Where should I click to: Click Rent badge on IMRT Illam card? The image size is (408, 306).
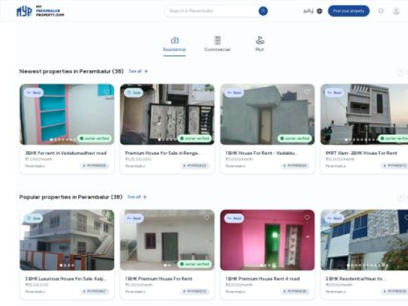point(335,92)
